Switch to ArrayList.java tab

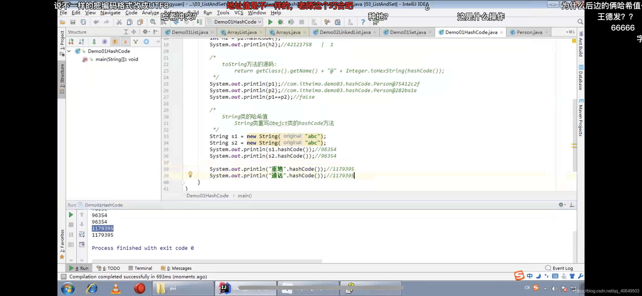[x=242, y=32]
